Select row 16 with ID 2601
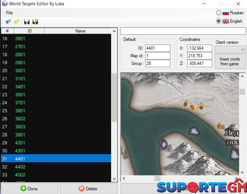The height and width of the screenshot is (194, 247). pos(56,38)
